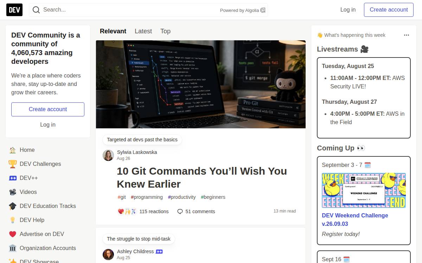Open Ashley Childress's avatar
This screenshot has width=422, height=263.
click(x=108, y=255)
